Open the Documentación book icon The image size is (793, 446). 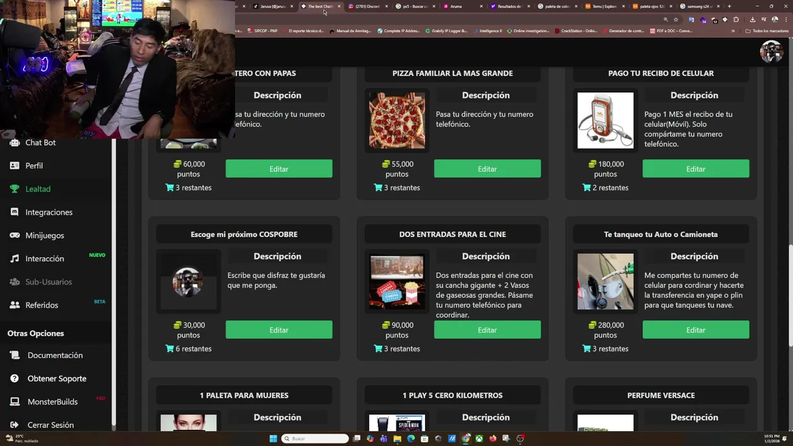pyautogui.click(x=14, y=355)
